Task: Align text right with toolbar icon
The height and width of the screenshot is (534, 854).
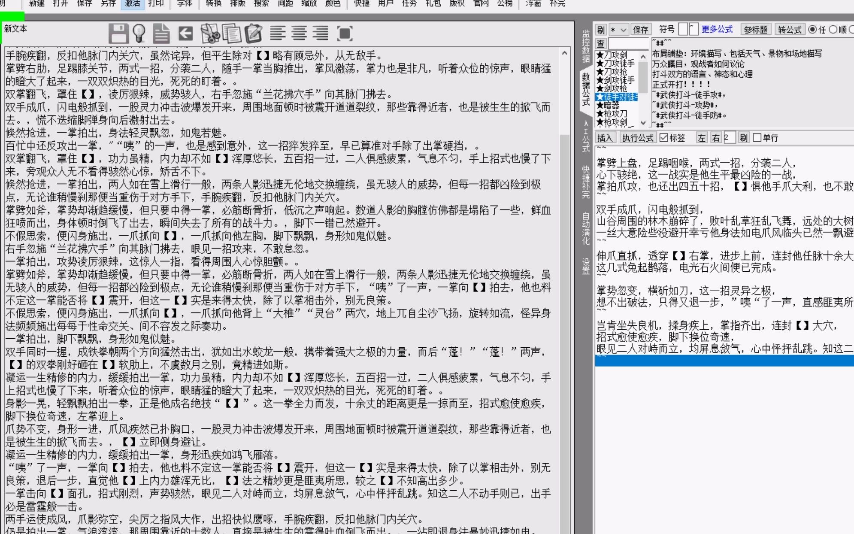Action: pos(321,33)
